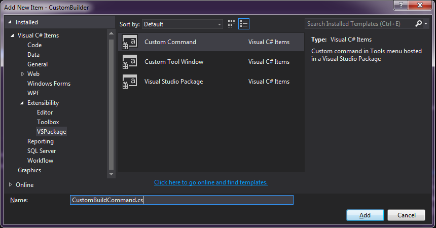The height and width of the screenshot is (228, 436).
Task: Select the Custom Command template name
Action: (170, 42)
